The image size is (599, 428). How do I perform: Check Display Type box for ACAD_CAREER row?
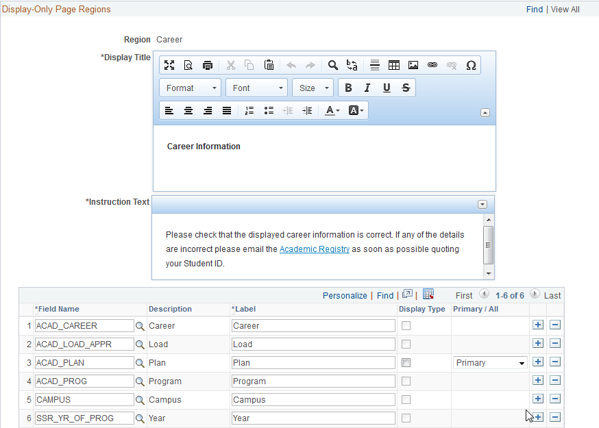[x=406, y=326]
